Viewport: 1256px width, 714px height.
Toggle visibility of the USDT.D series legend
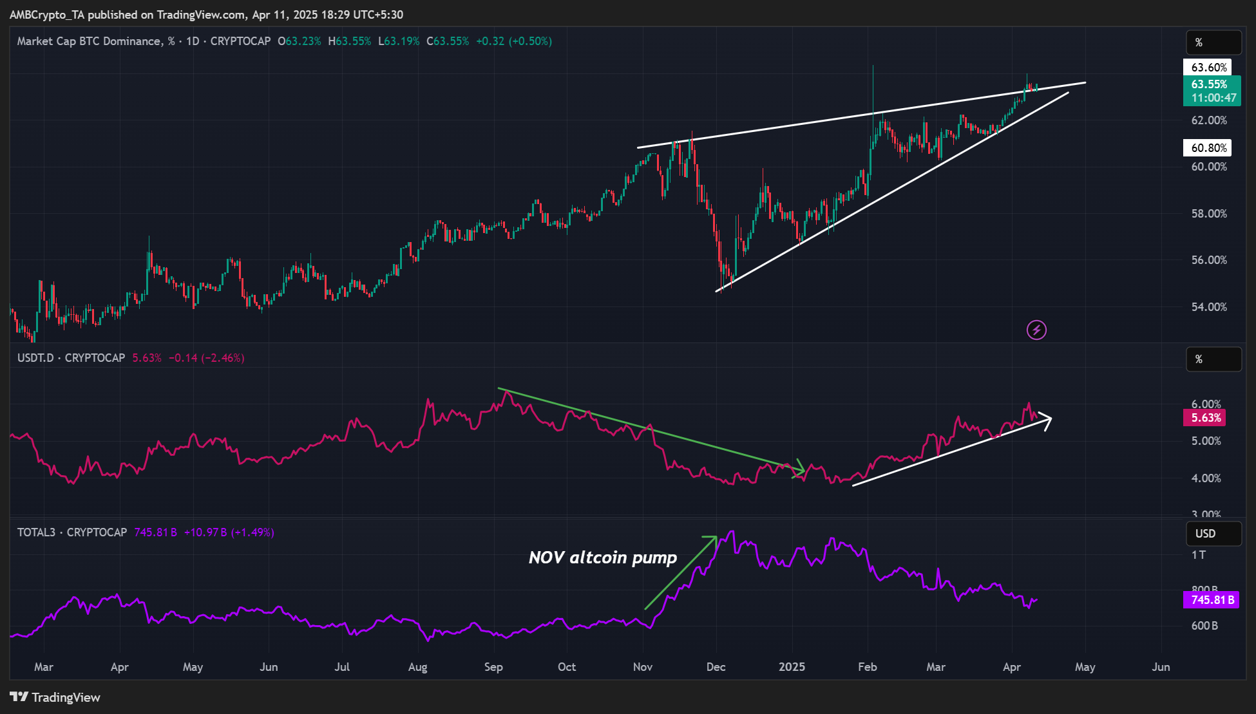(x=35, y=358)
